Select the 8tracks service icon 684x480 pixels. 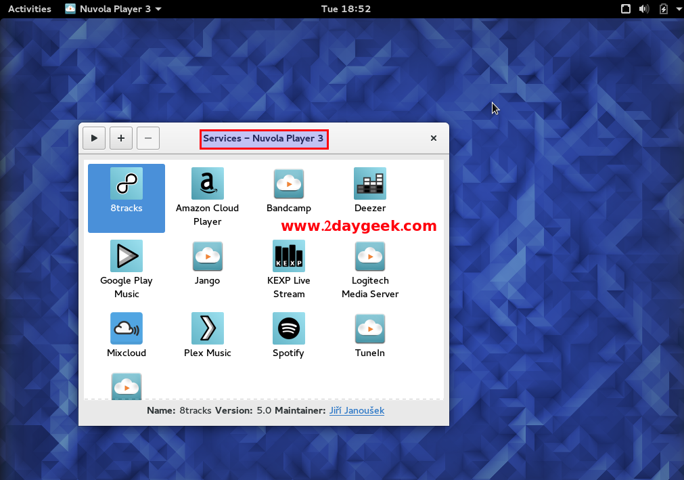127,184
